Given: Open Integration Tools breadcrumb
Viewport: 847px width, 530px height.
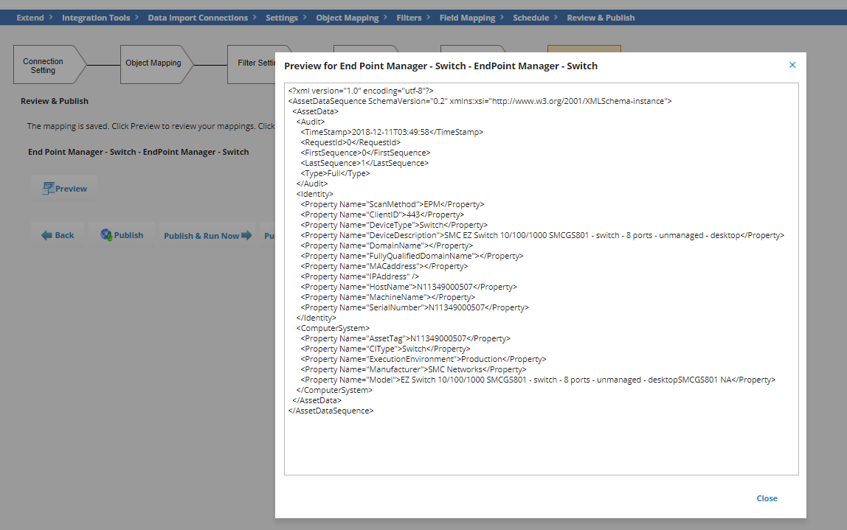Looking at the screenshot, I should click(96, 18).
